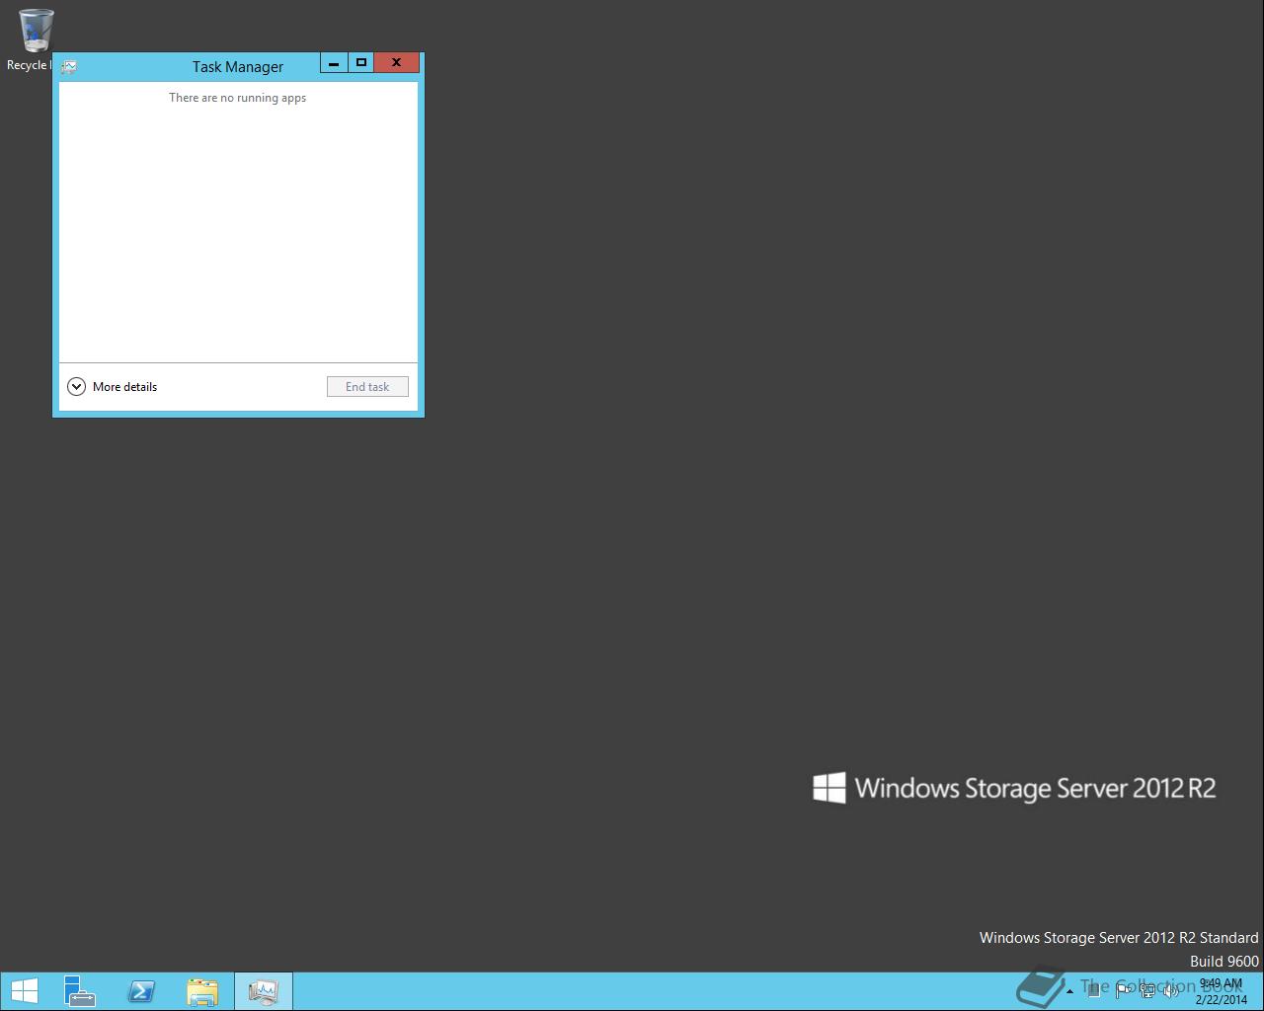Click the tray icon next to the flag

pos(1094,991)
